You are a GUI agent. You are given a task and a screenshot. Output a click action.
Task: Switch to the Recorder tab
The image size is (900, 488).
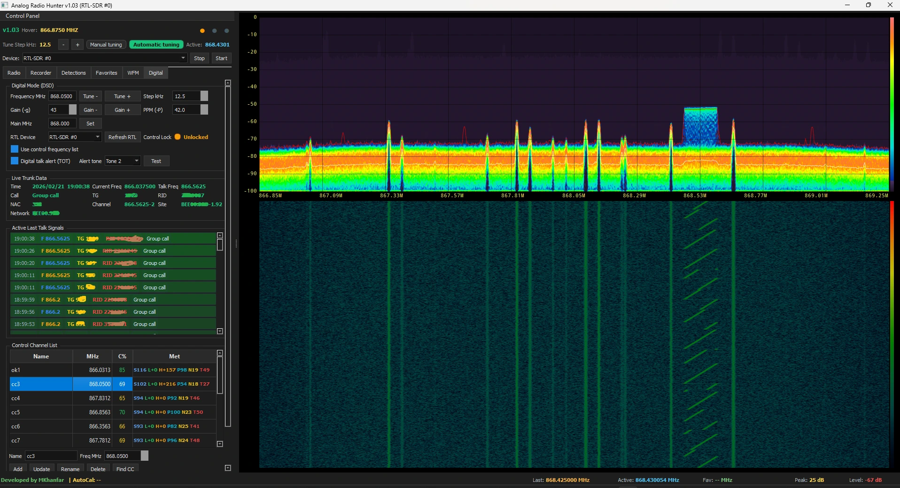pyautogui.click(x=40, y=73)
